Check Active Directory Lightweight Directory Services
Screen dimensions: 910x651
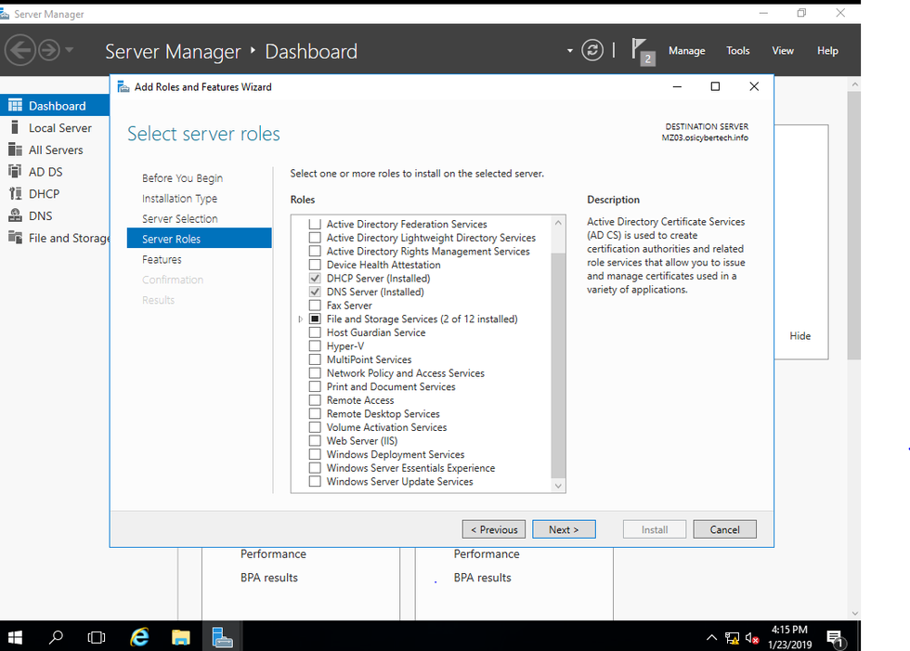[315, 238]
